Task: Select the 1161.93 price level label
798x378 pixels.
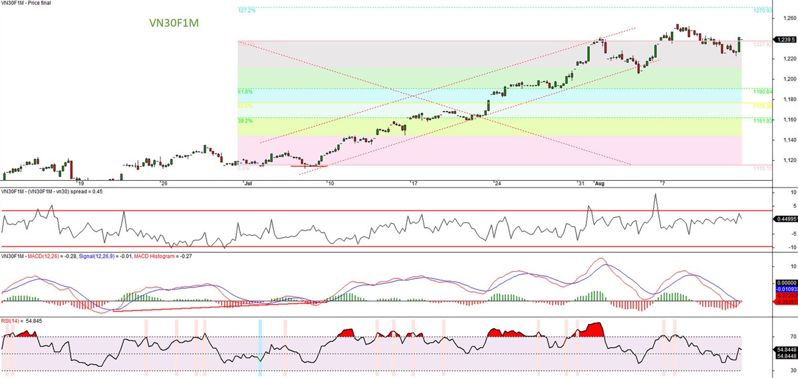Action: [x=762, y=121]
